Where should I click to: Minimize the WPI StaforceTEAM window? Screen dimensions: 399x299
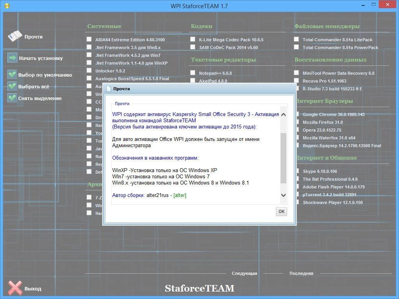click(363, 5)
